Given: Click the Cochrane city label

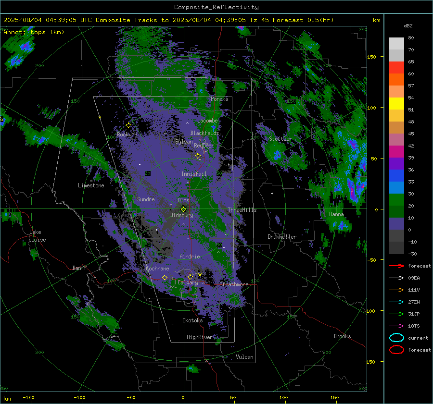Looking at the screenshot, I should coord(157,269).
